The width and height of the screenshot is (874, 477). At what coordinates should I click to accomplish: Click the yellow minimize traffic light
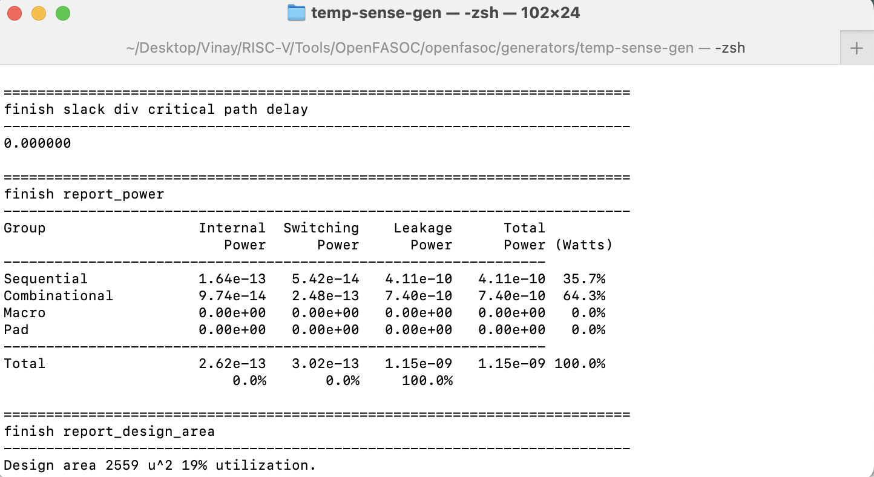pyautogui.click(x=38, y=12)
